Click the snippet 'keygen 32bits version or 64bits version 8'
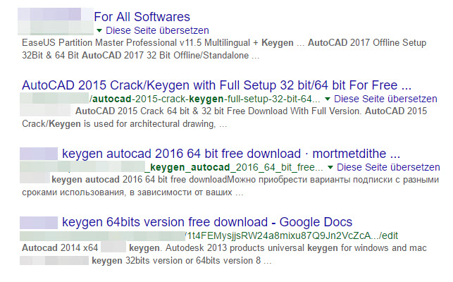 pyautogui.click(x=176, y=261)
